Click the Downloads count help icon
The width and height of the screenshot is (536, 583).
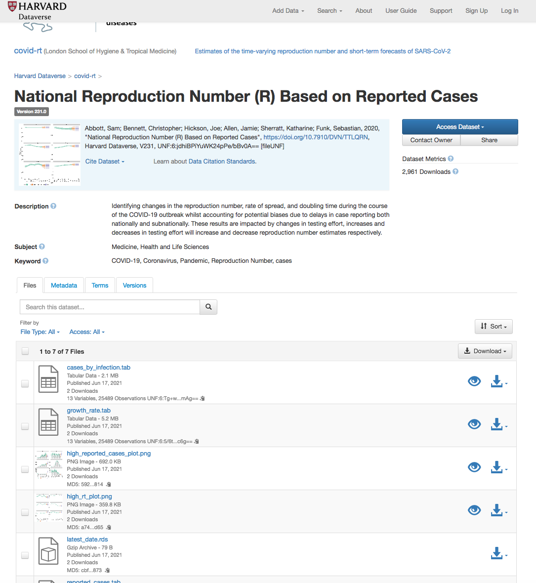[x=455, y=171]
